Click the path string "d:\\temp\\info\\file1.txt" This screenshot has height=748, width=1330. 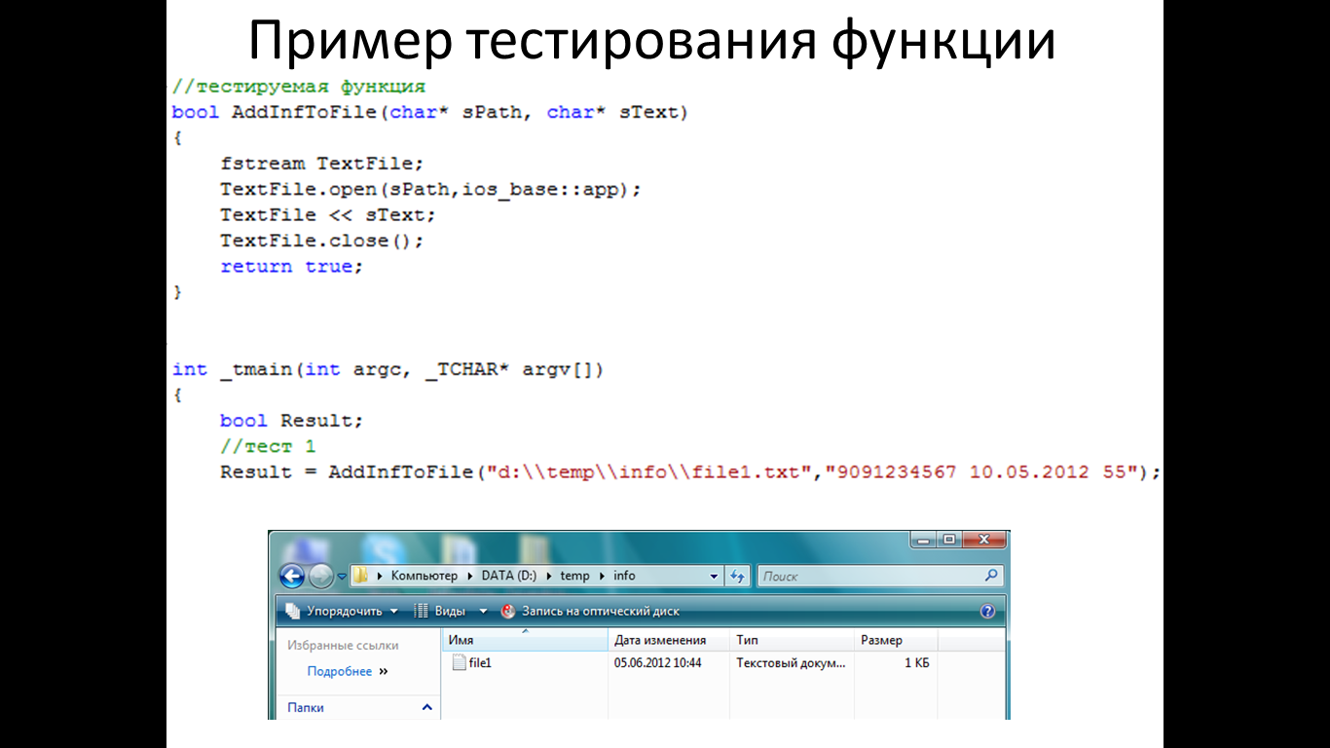click(649, 472)
